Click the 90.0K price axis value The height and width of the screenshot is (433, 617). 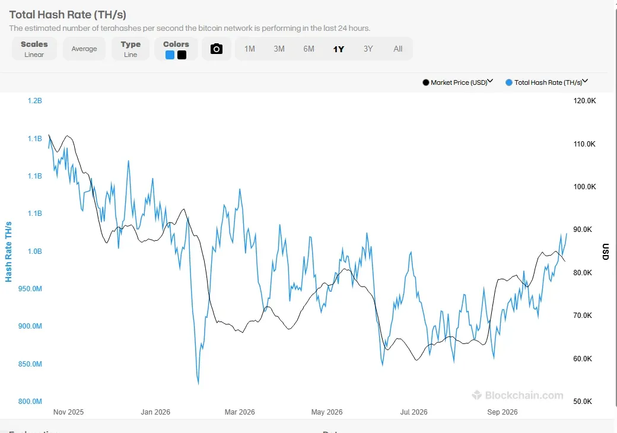point(583,230)
